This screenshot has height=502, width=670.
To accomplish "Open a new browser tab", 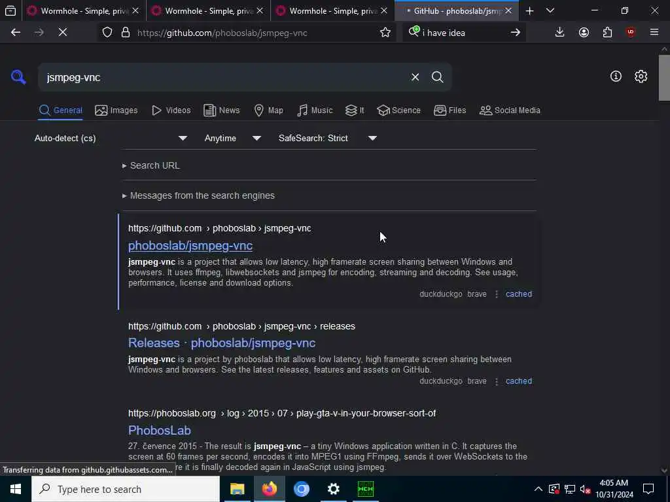I will (529, 11).
